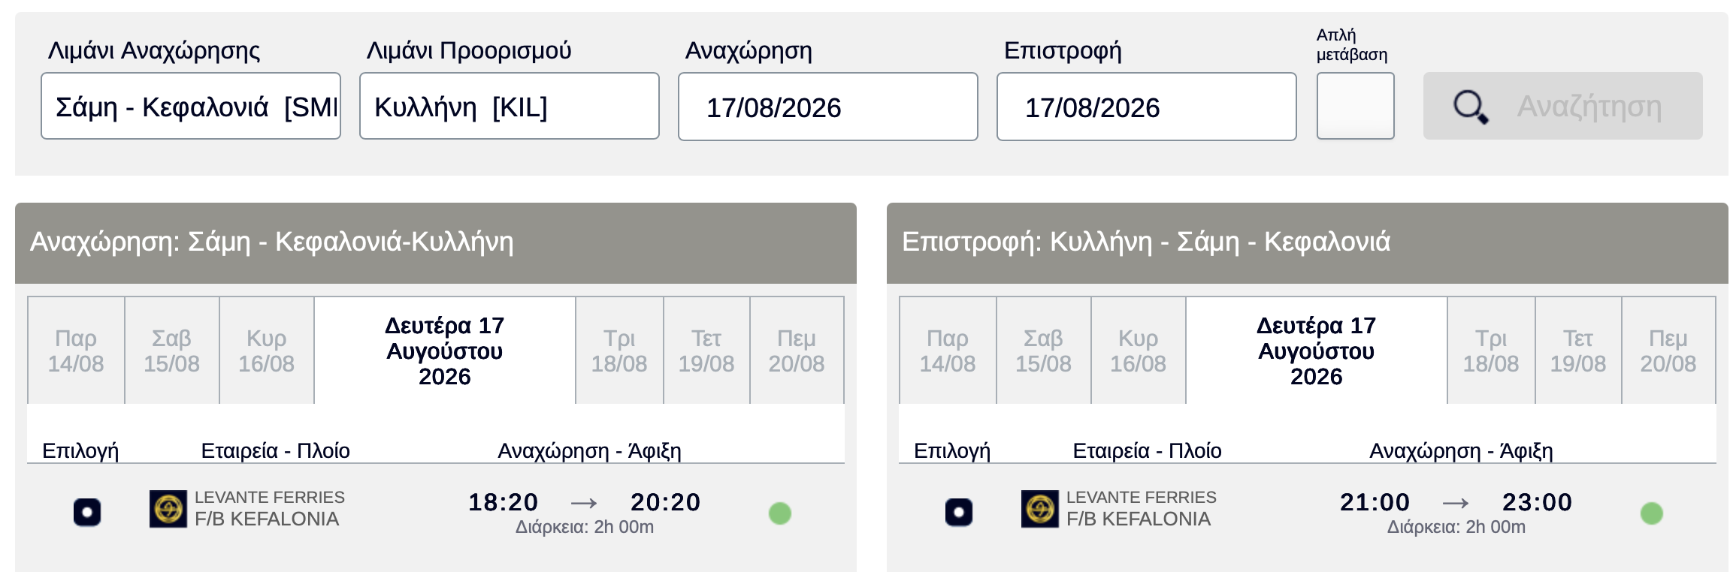
Task: Toggle the Απλή μετάβαση one-way checkbox
Action: 1356,106
